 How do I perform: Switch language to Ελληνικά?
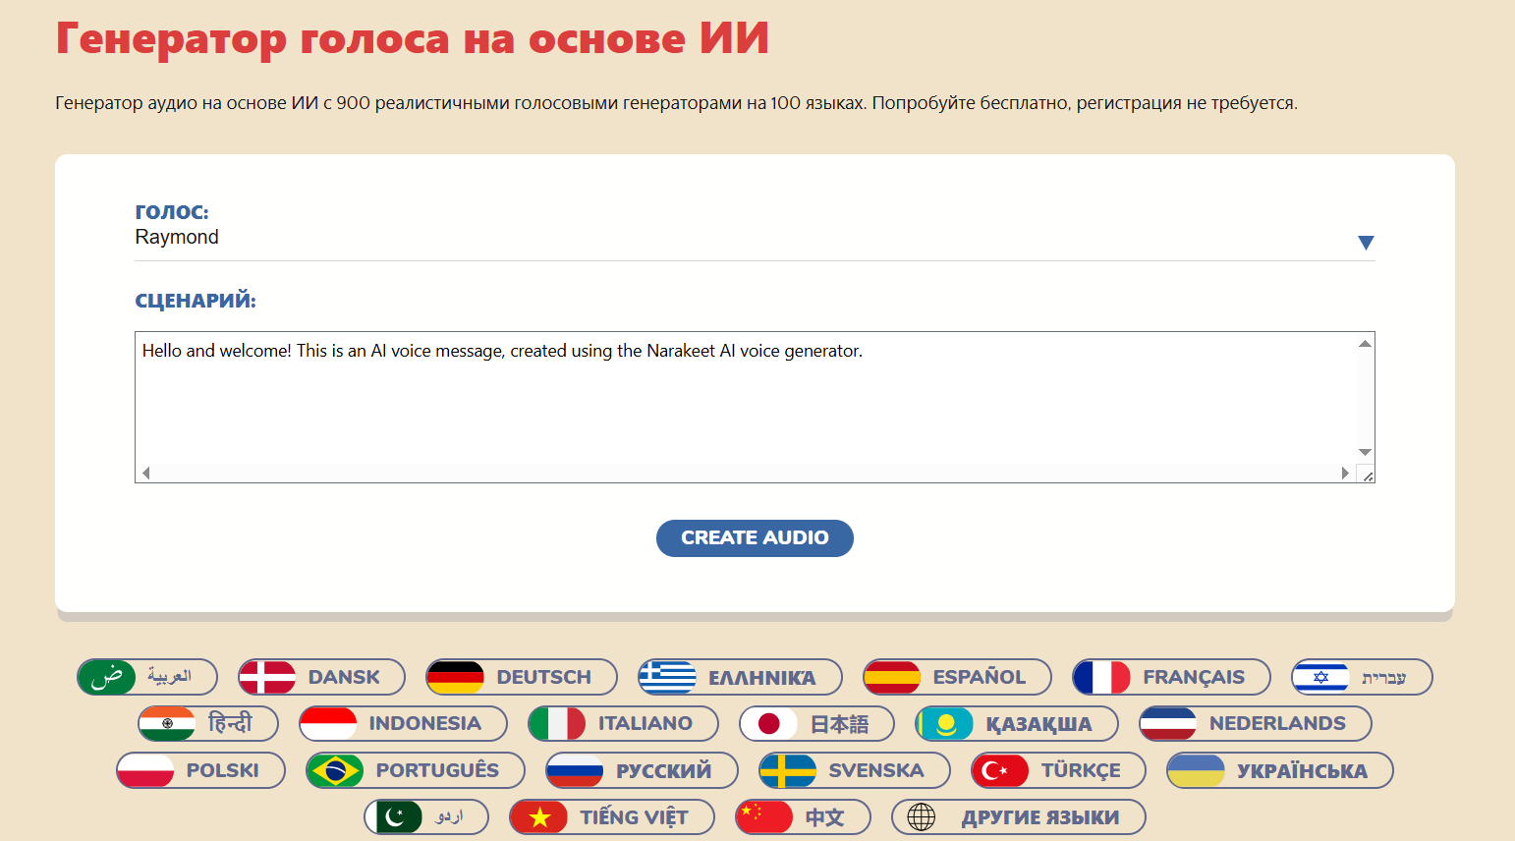pos(740,677)
